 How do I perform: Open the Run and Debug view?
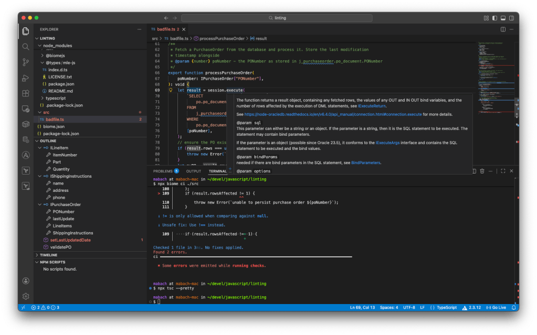click(25, 78)
